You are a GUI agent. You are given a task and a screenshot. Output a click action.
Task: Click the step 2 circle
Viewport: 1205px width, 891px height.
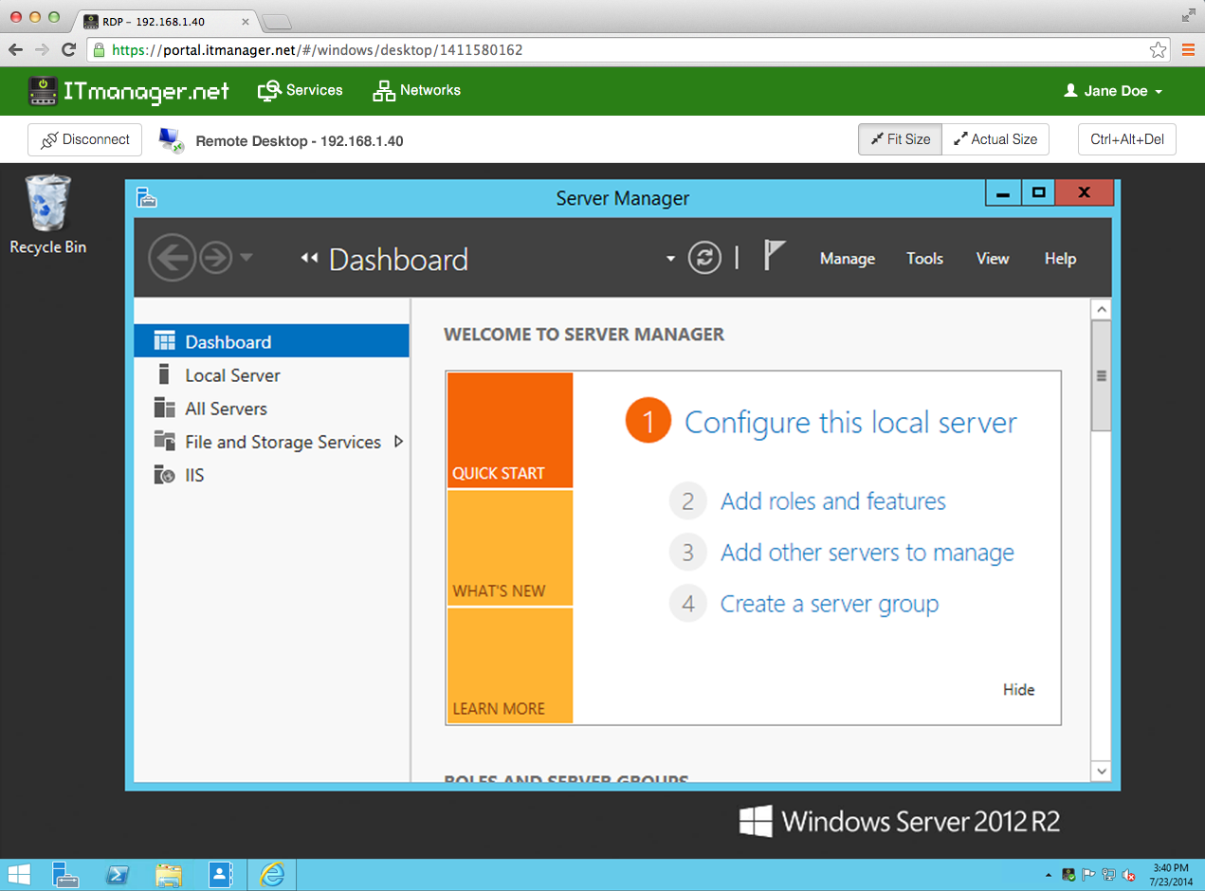(688, 501)
